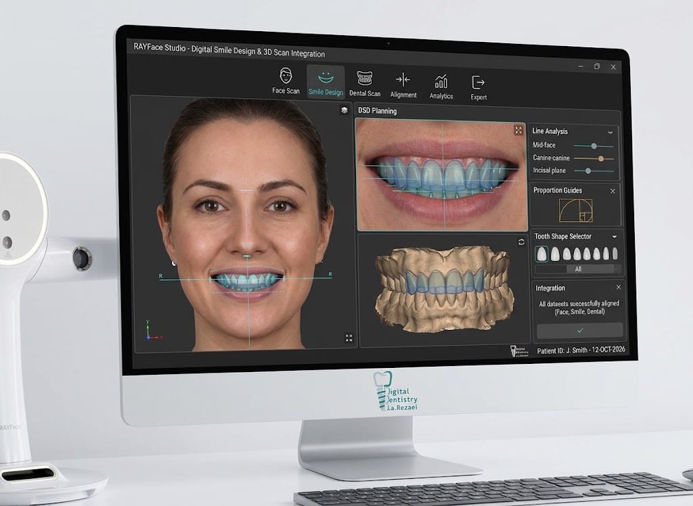
Task: Close the RAYFace Studio window
Action: click(x=613, y=67)
